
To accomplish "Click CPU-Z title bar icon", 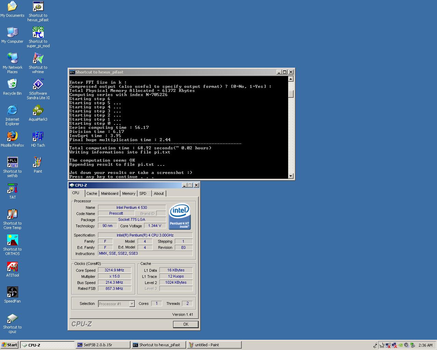I will 72,185.
